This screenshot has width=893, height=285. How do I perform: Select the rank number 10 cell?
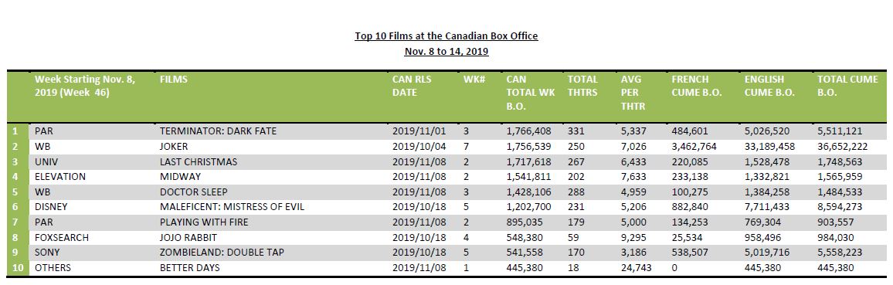[19, 268]
